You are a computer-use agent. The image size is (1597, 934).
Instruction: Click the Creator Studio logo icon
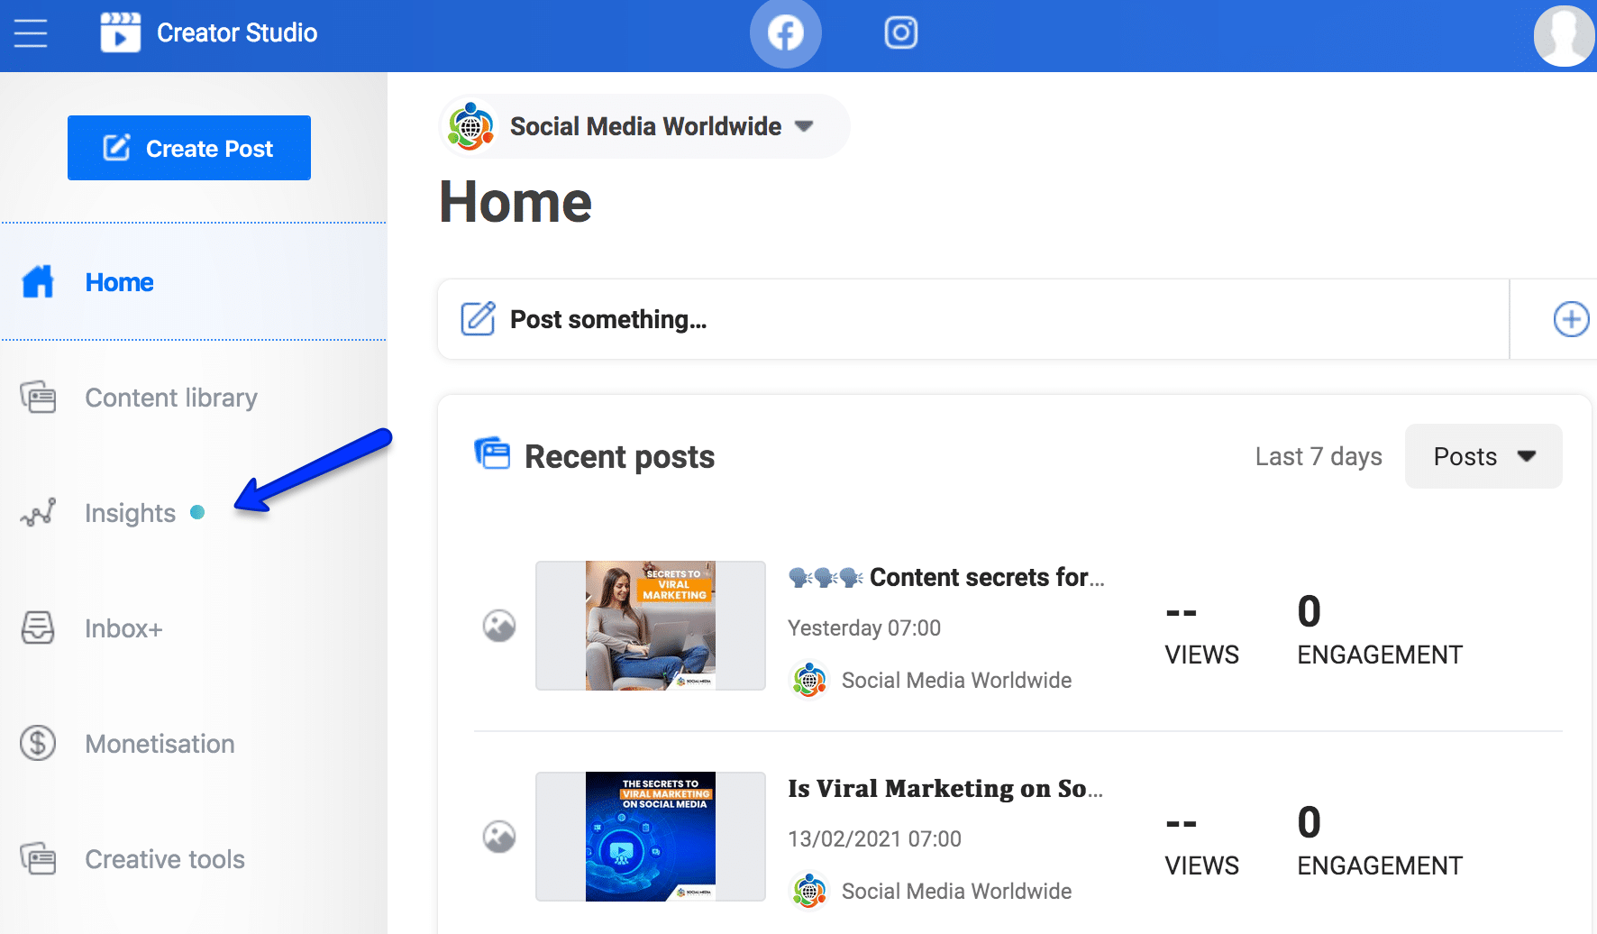120,33
